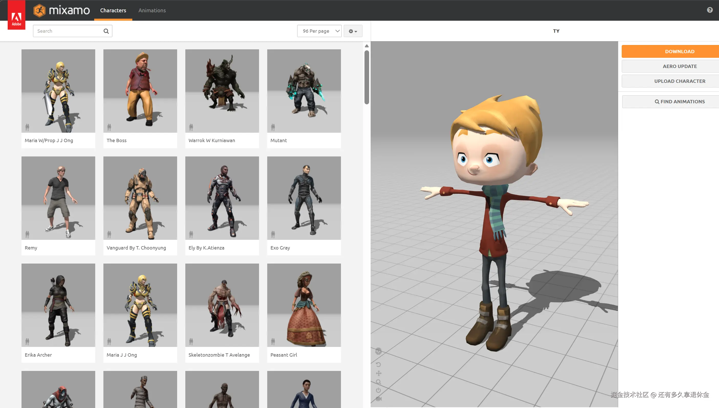Click the scrollbar up arrow
Screen dimensions: 719x408
(367, 46)
